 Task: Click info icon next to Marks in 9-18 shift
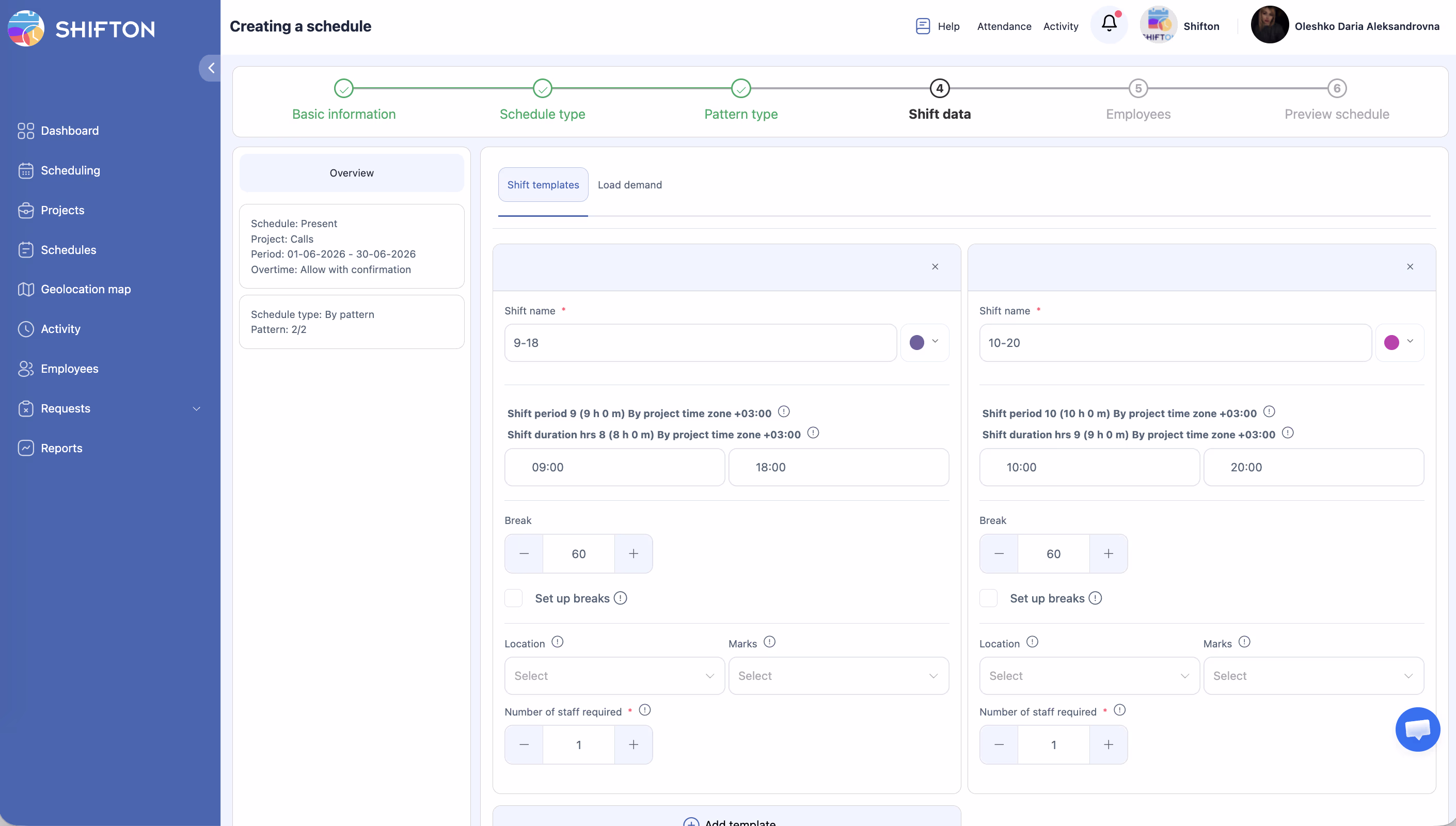coord(769,642)
